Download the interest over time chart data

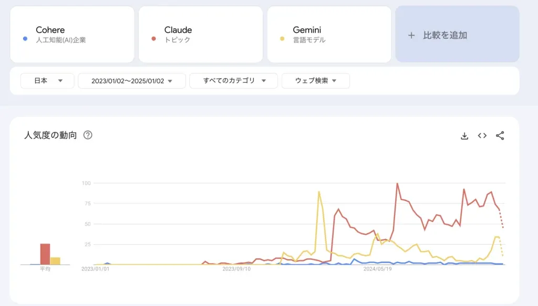pyautogui.click(x=464, y=136)
